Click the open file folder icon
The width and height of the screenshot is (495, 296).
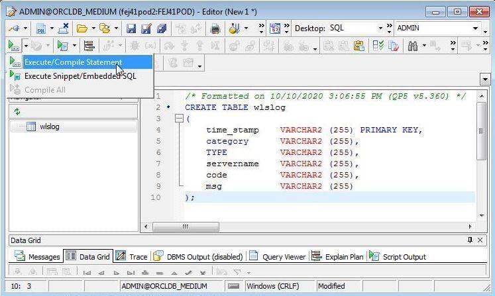[x=82, y=28]
